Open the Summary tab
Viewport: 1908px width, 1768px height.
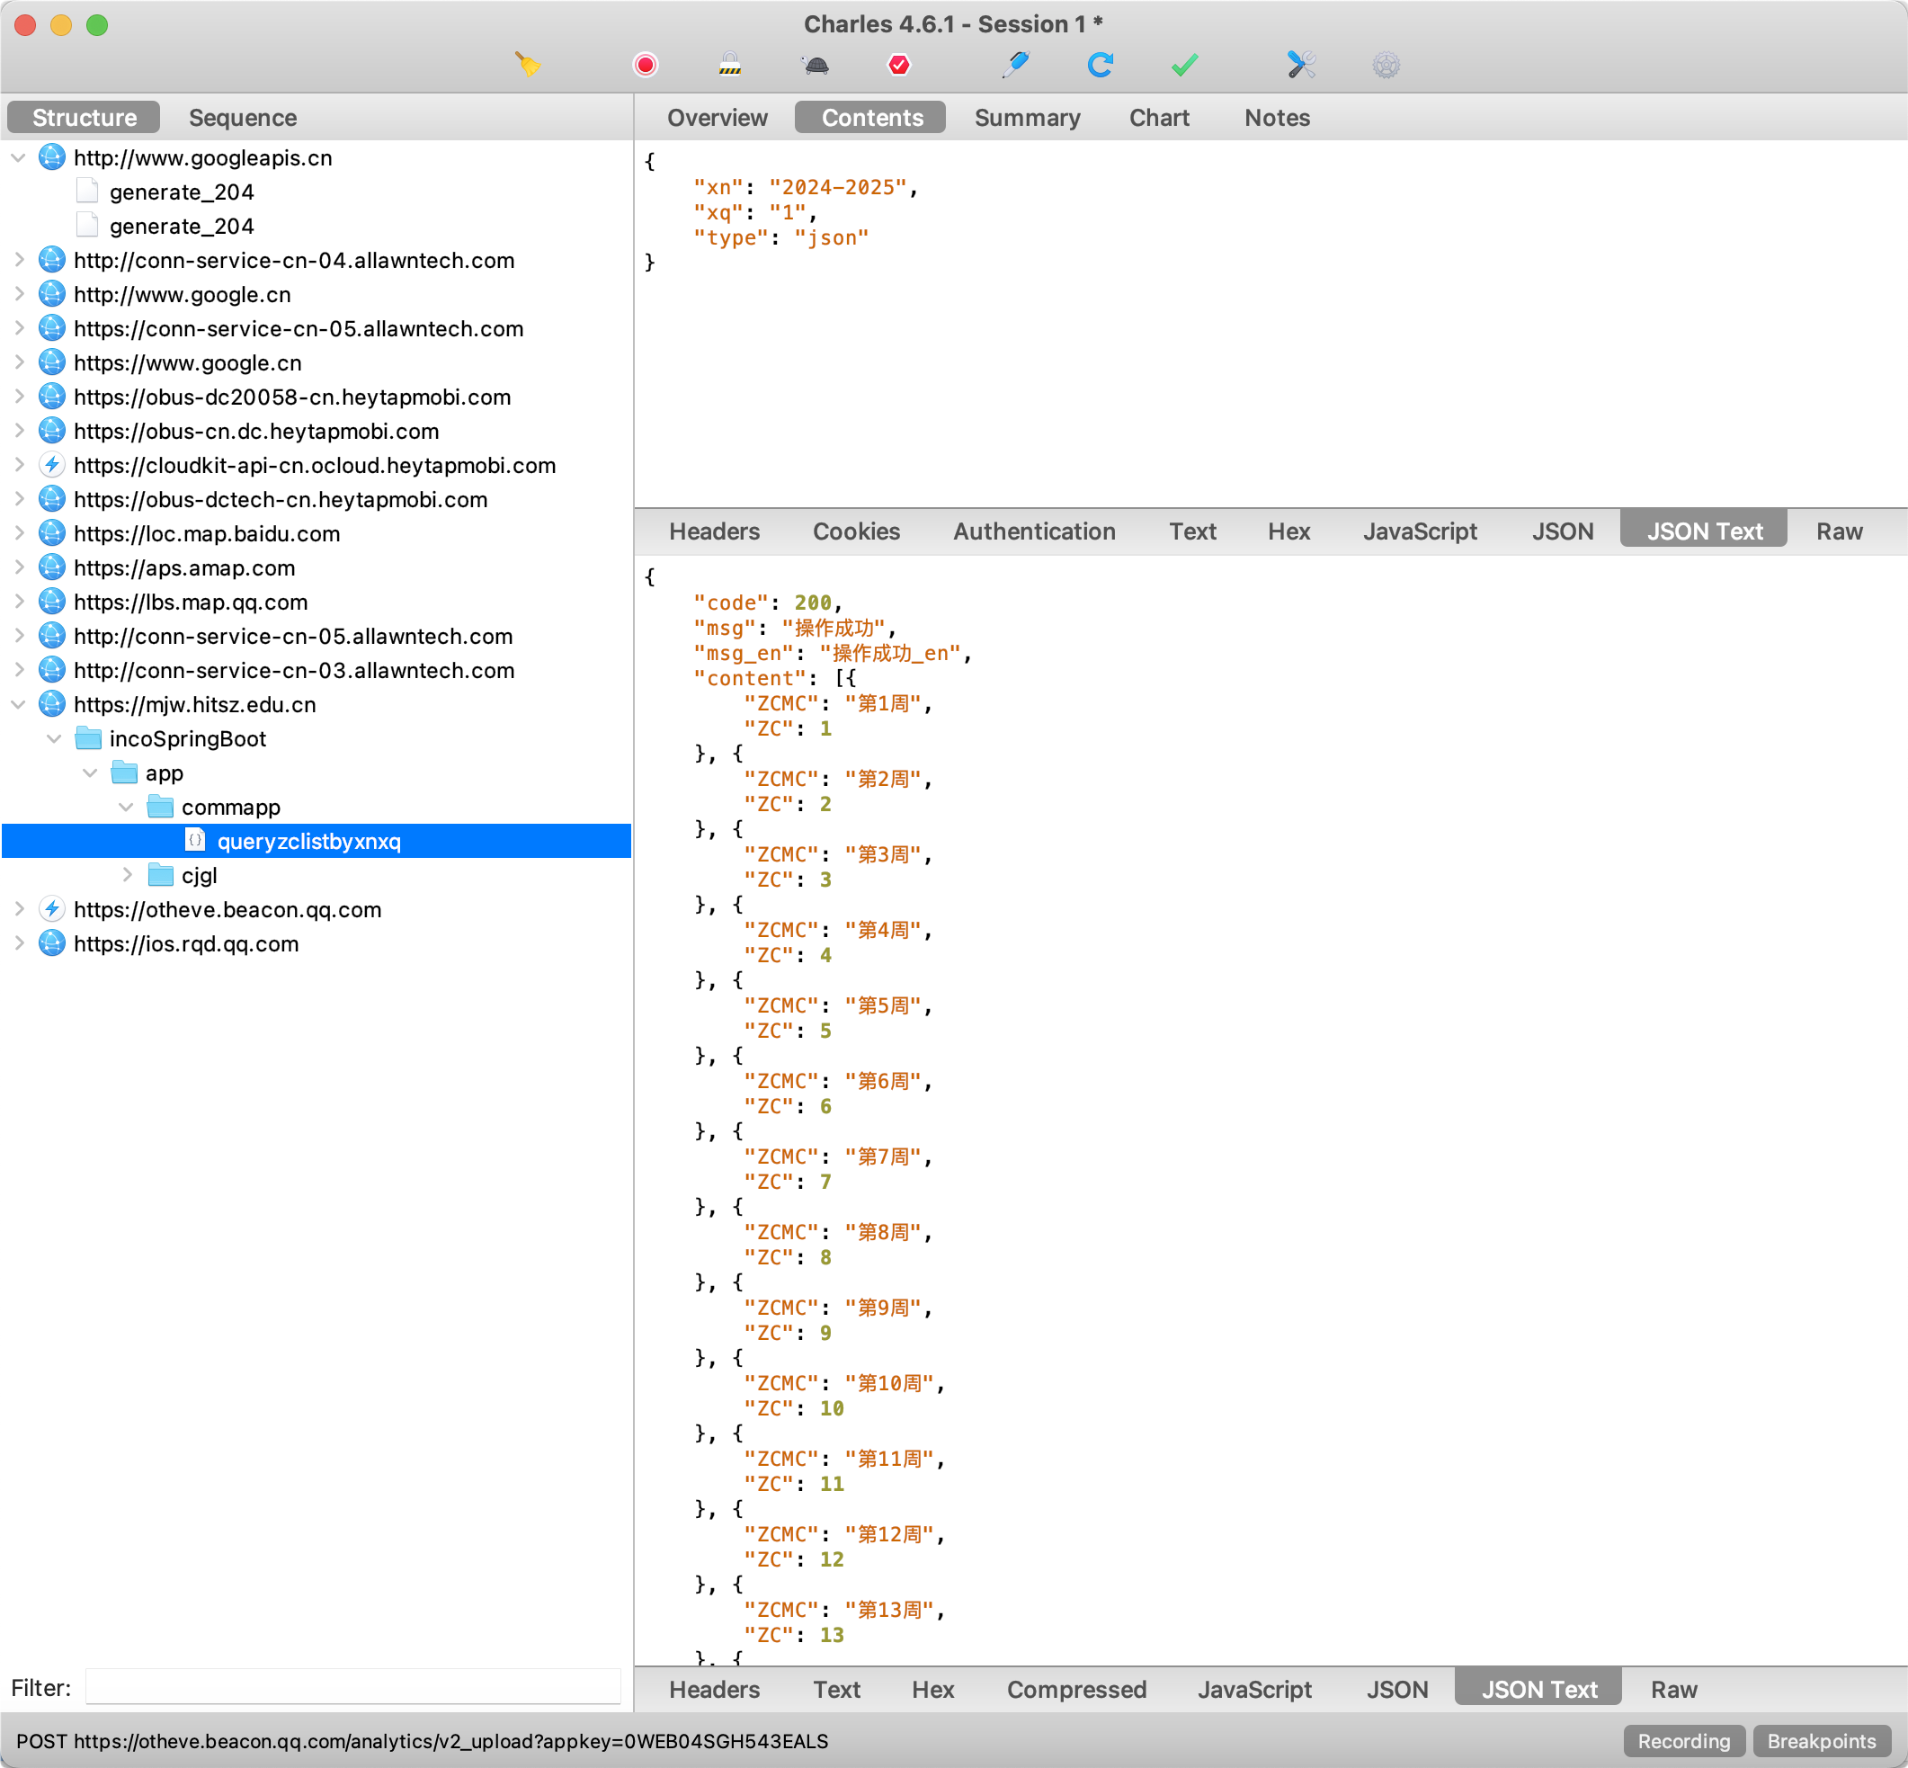click(1027, 118)
